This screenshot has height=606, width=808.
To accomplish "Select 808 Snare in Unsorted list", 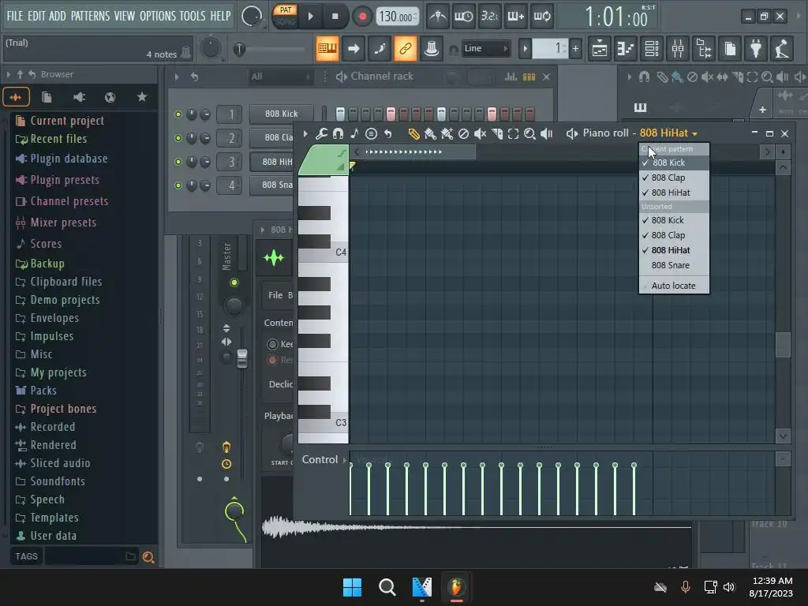I will click(674, 265).
